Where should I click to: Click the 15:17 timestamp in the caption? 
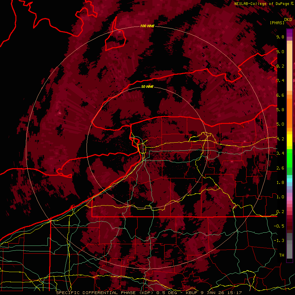tap(235, 293)
